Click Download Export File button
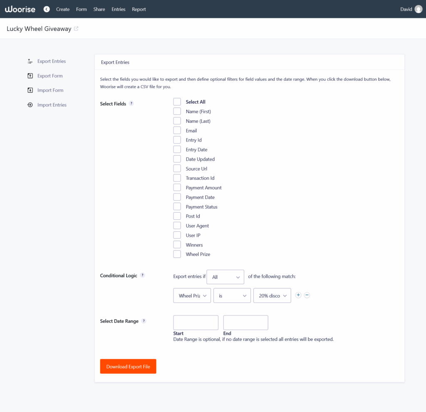 coord(128,366)
